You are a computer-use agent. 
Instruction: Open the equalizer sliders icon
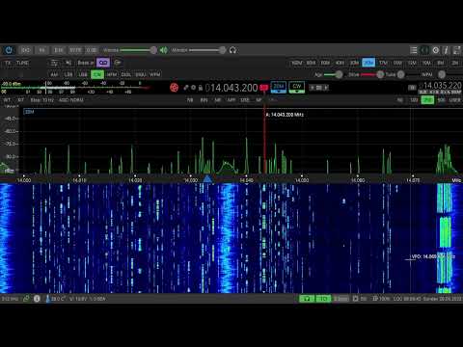(55, 63)
